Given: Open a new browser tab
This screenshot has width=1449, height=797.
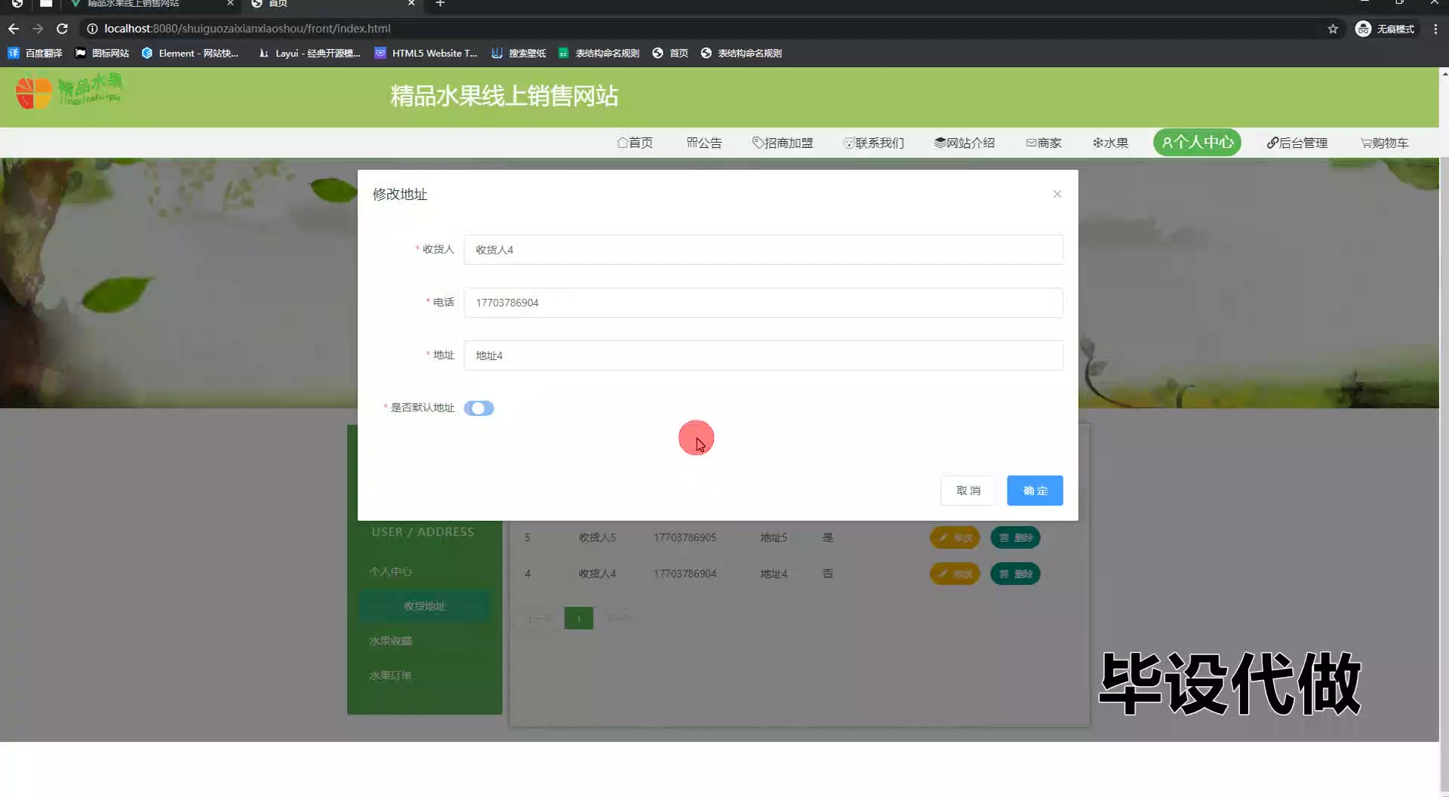Looking at the screenshot, I should click(441, 4).
